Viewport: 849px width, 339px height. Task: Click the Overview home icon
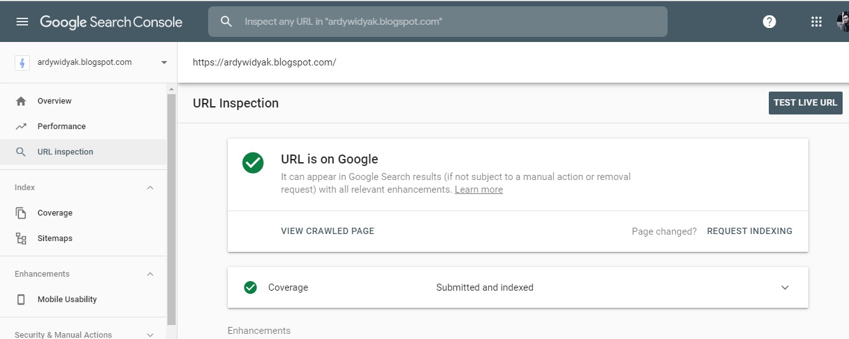(21, 101)
